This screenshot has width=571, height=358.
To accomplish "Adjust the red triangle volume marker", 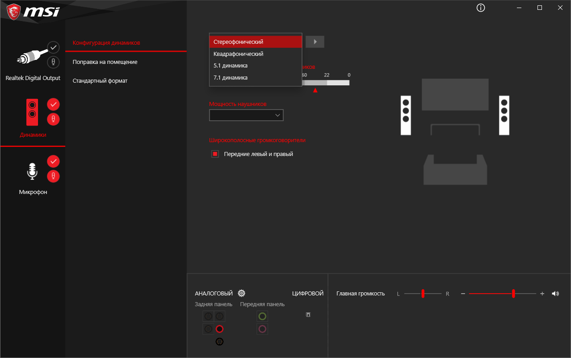I will pos(315,90).
